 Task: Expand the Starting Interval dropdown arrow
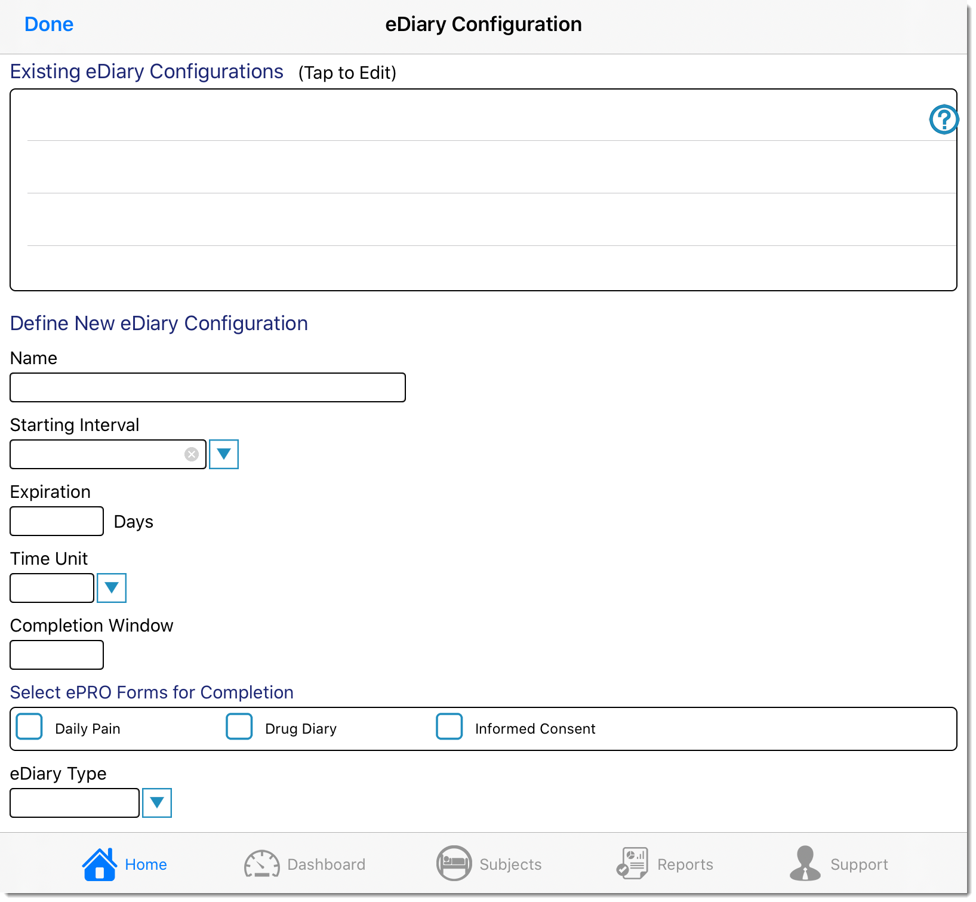click(224, 454)
